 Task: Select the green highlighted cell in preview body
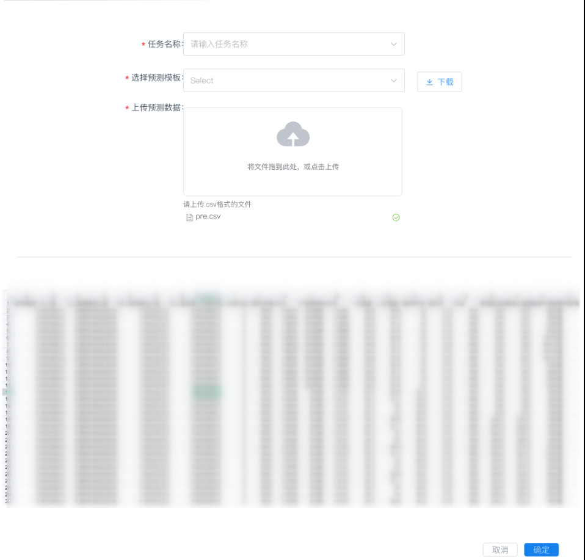(206, 393)
